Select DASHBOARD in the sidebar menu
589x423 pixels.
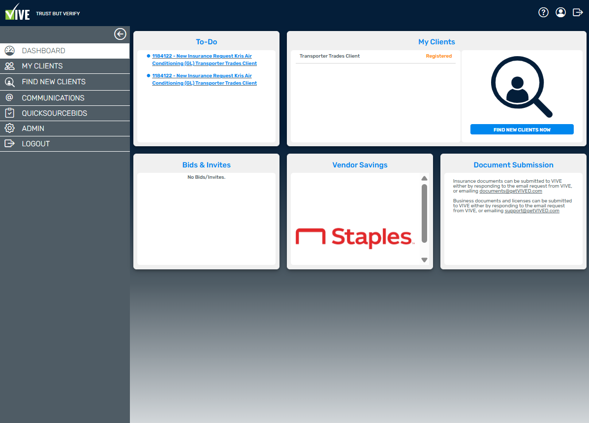(x=64, y=51)
